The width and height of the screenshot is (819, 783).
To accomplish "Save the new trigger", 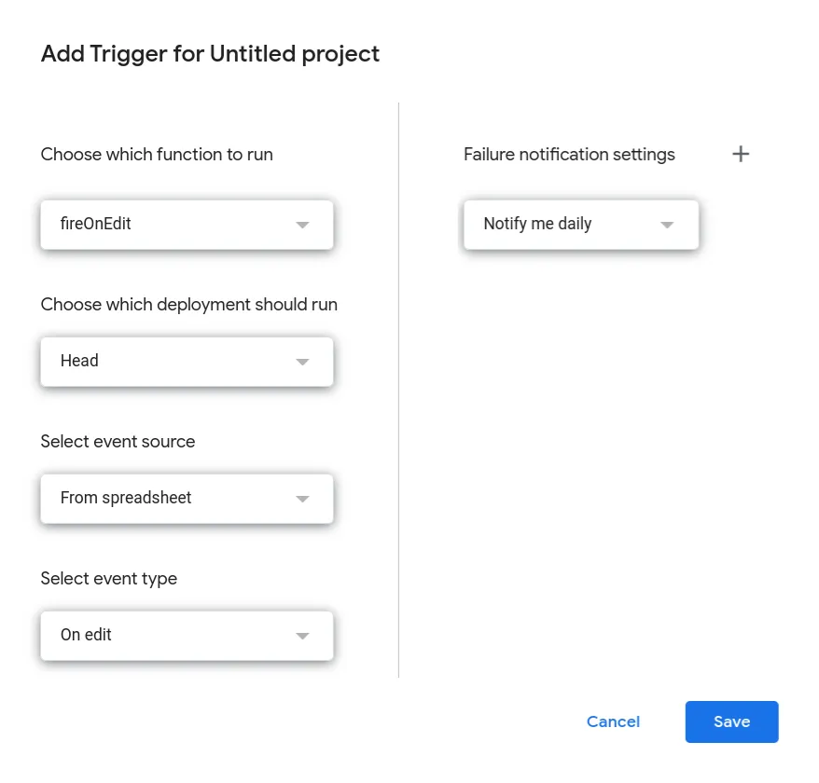I will (731, 721).
